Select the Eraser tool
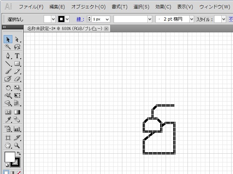The height and width of the screenshot is (174, 233). tap(17, 79)
